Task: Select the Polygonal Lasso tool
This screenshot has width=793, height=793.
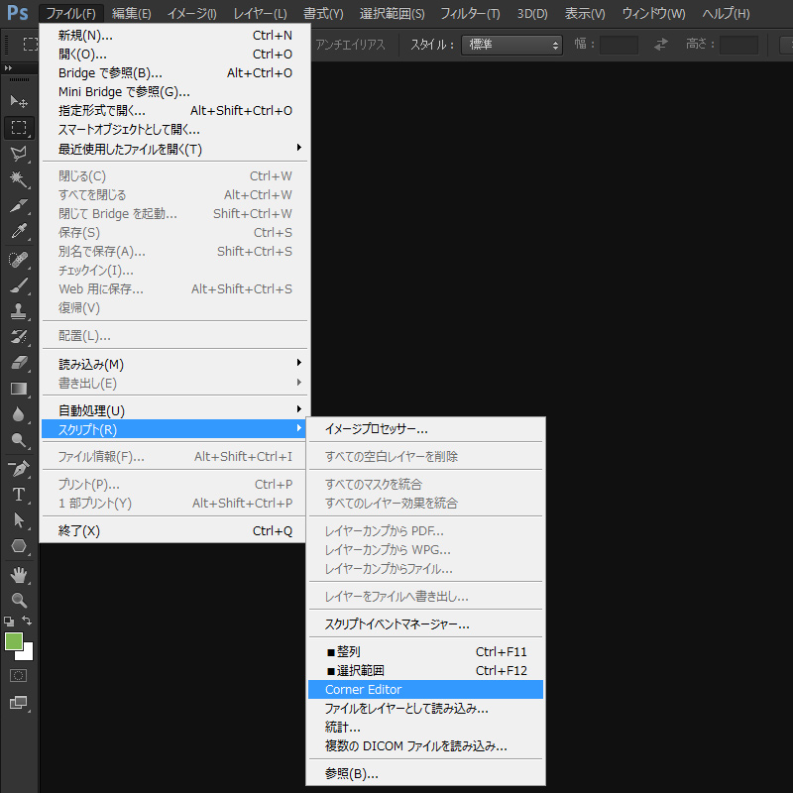Action: pos(19,154)
